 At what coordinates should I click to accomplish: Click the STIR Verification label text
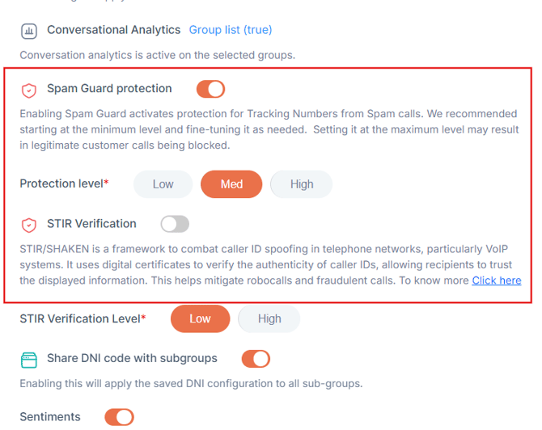click(x=91, y=224)
